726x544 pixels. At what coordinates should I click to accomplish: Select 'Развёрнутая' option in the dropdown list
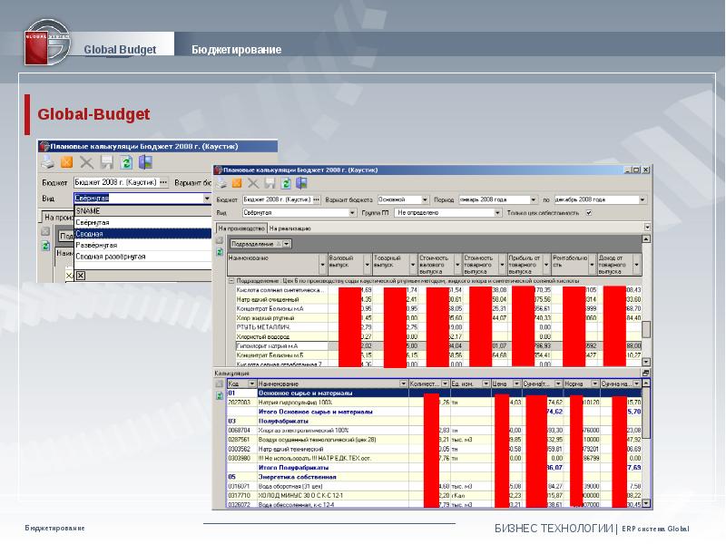click(97, 245)
